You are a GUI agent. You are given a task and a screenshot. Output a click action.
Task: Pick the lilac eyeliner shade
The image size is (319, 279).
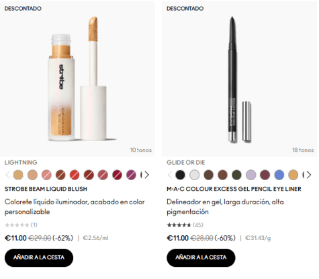(250, 175)
